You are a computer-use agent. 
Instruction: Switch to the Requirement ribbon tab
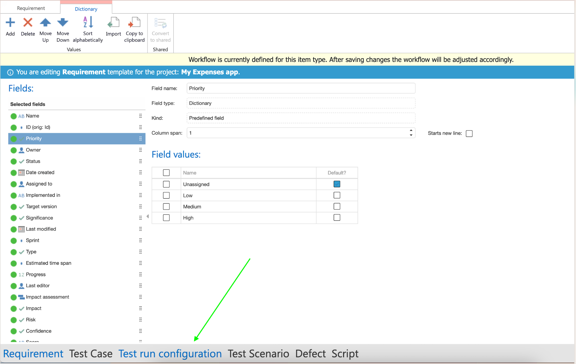(31, 8)
